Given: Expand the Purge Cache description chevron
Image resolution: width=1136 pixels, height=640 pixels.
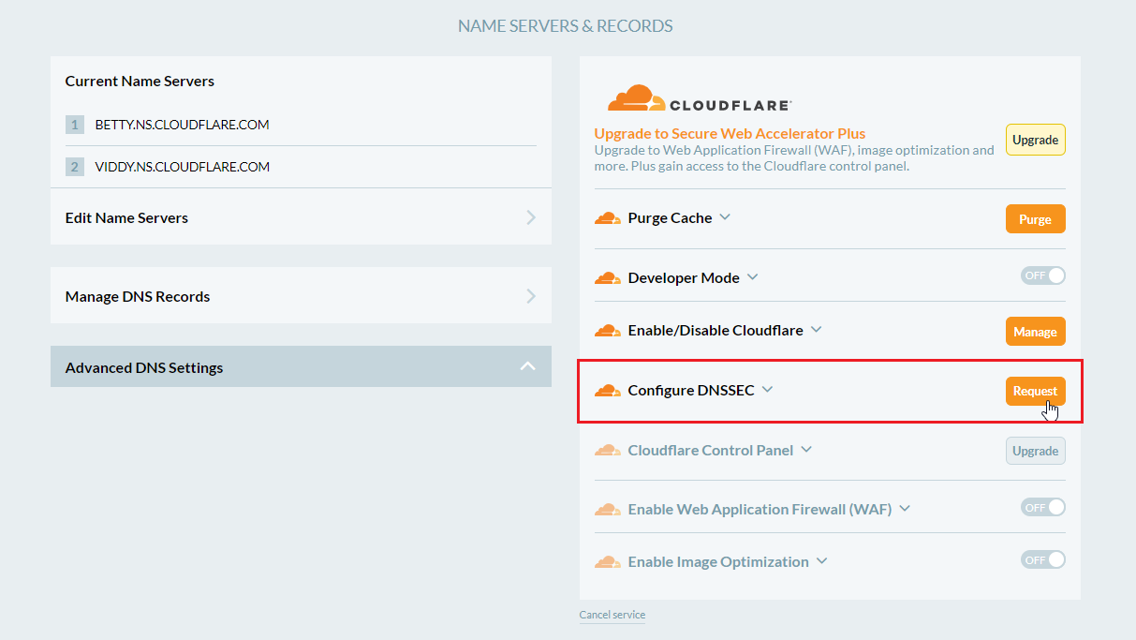Looking at the screenshot, I should click(724, 217).
